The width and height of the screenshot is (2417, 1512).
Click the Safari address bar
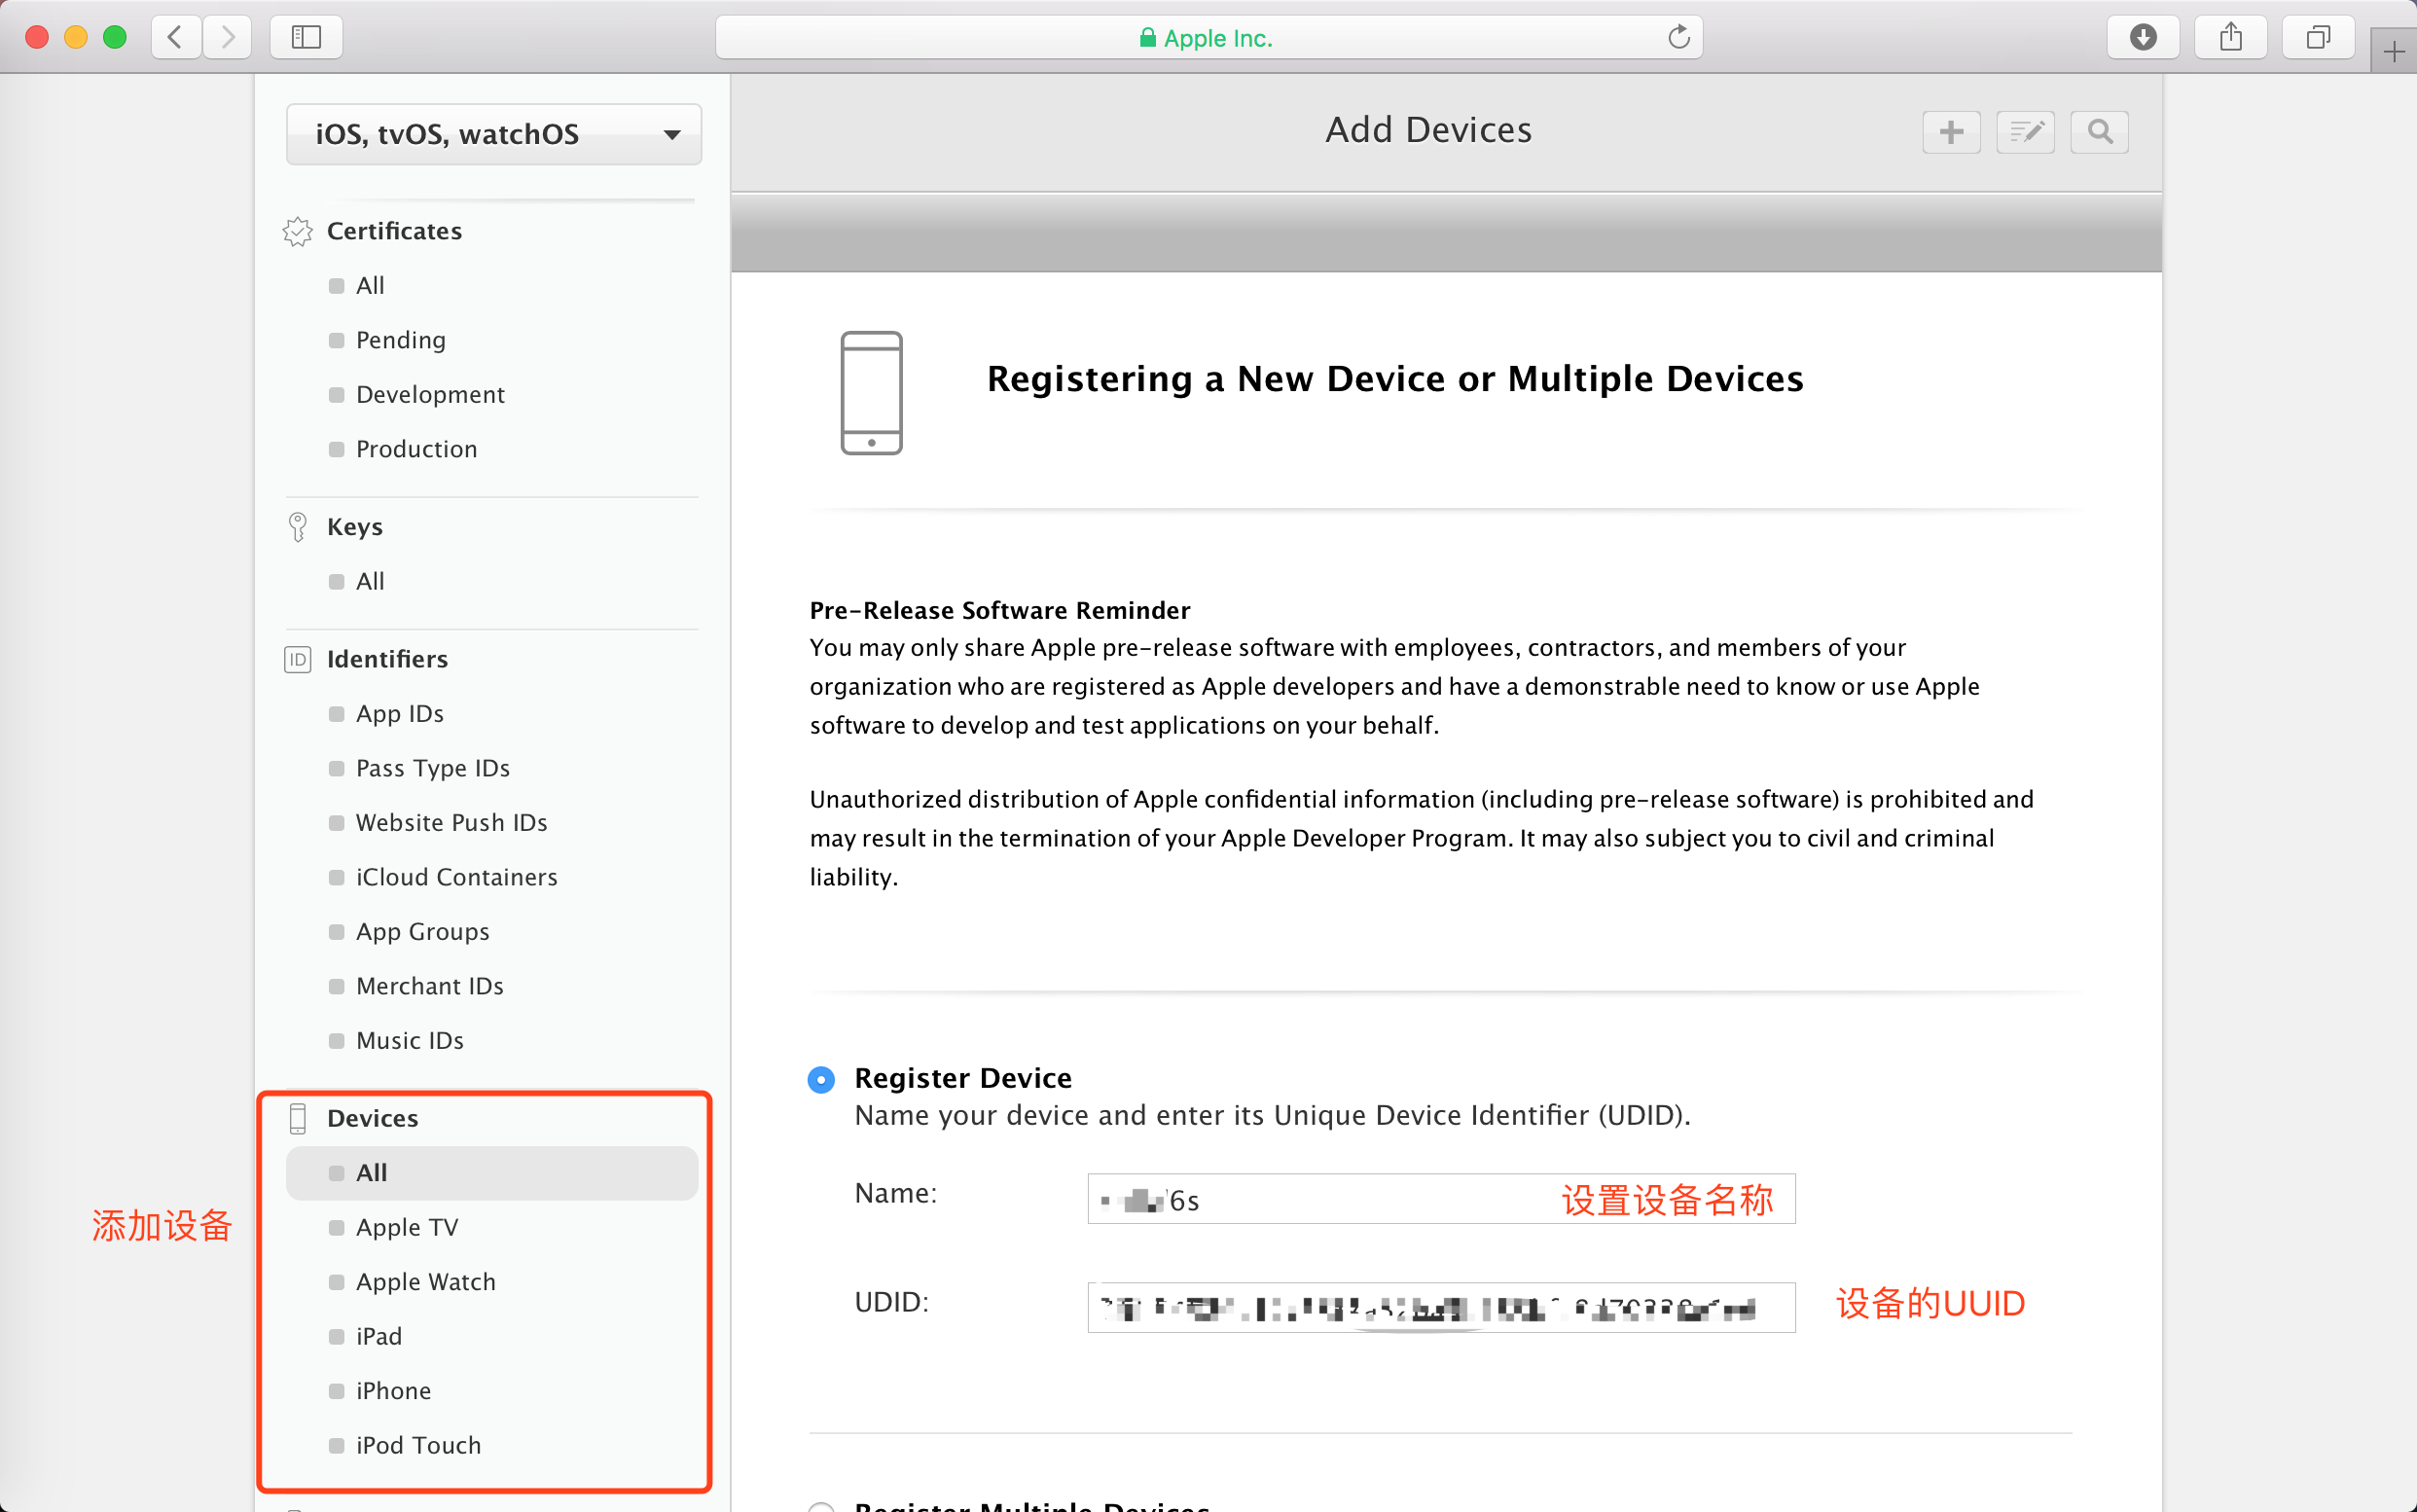click(x=1209, y=38)
